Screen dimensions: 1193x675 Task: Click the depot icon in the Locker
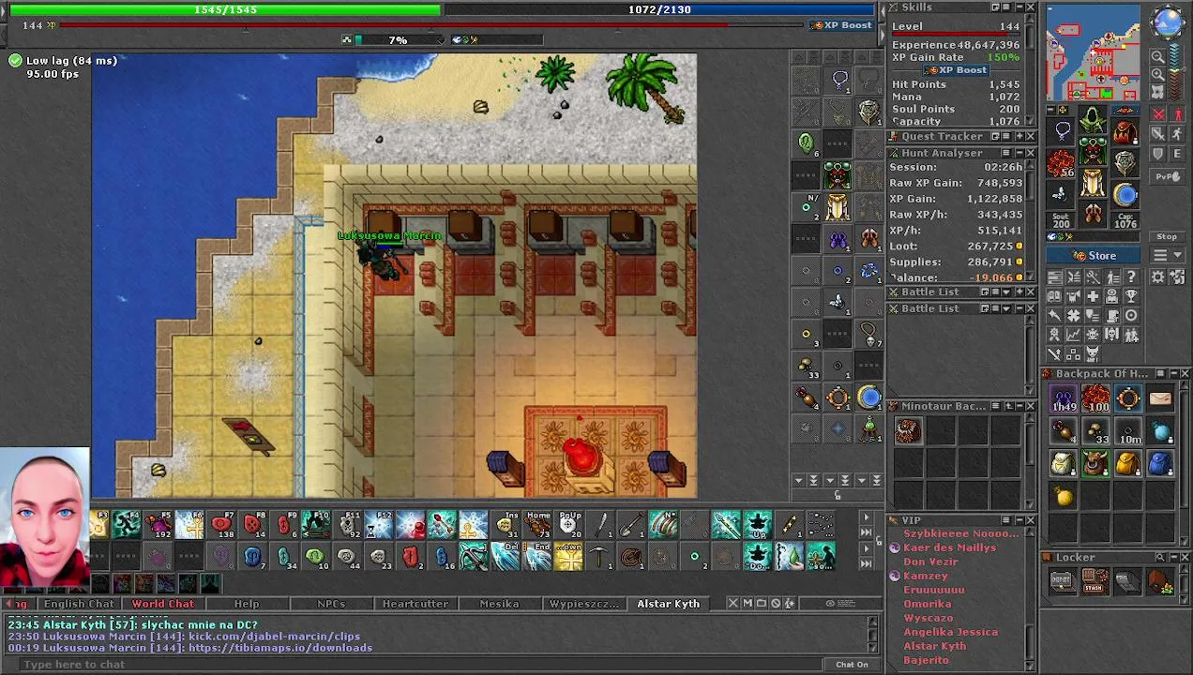(x=1062, y=582)
